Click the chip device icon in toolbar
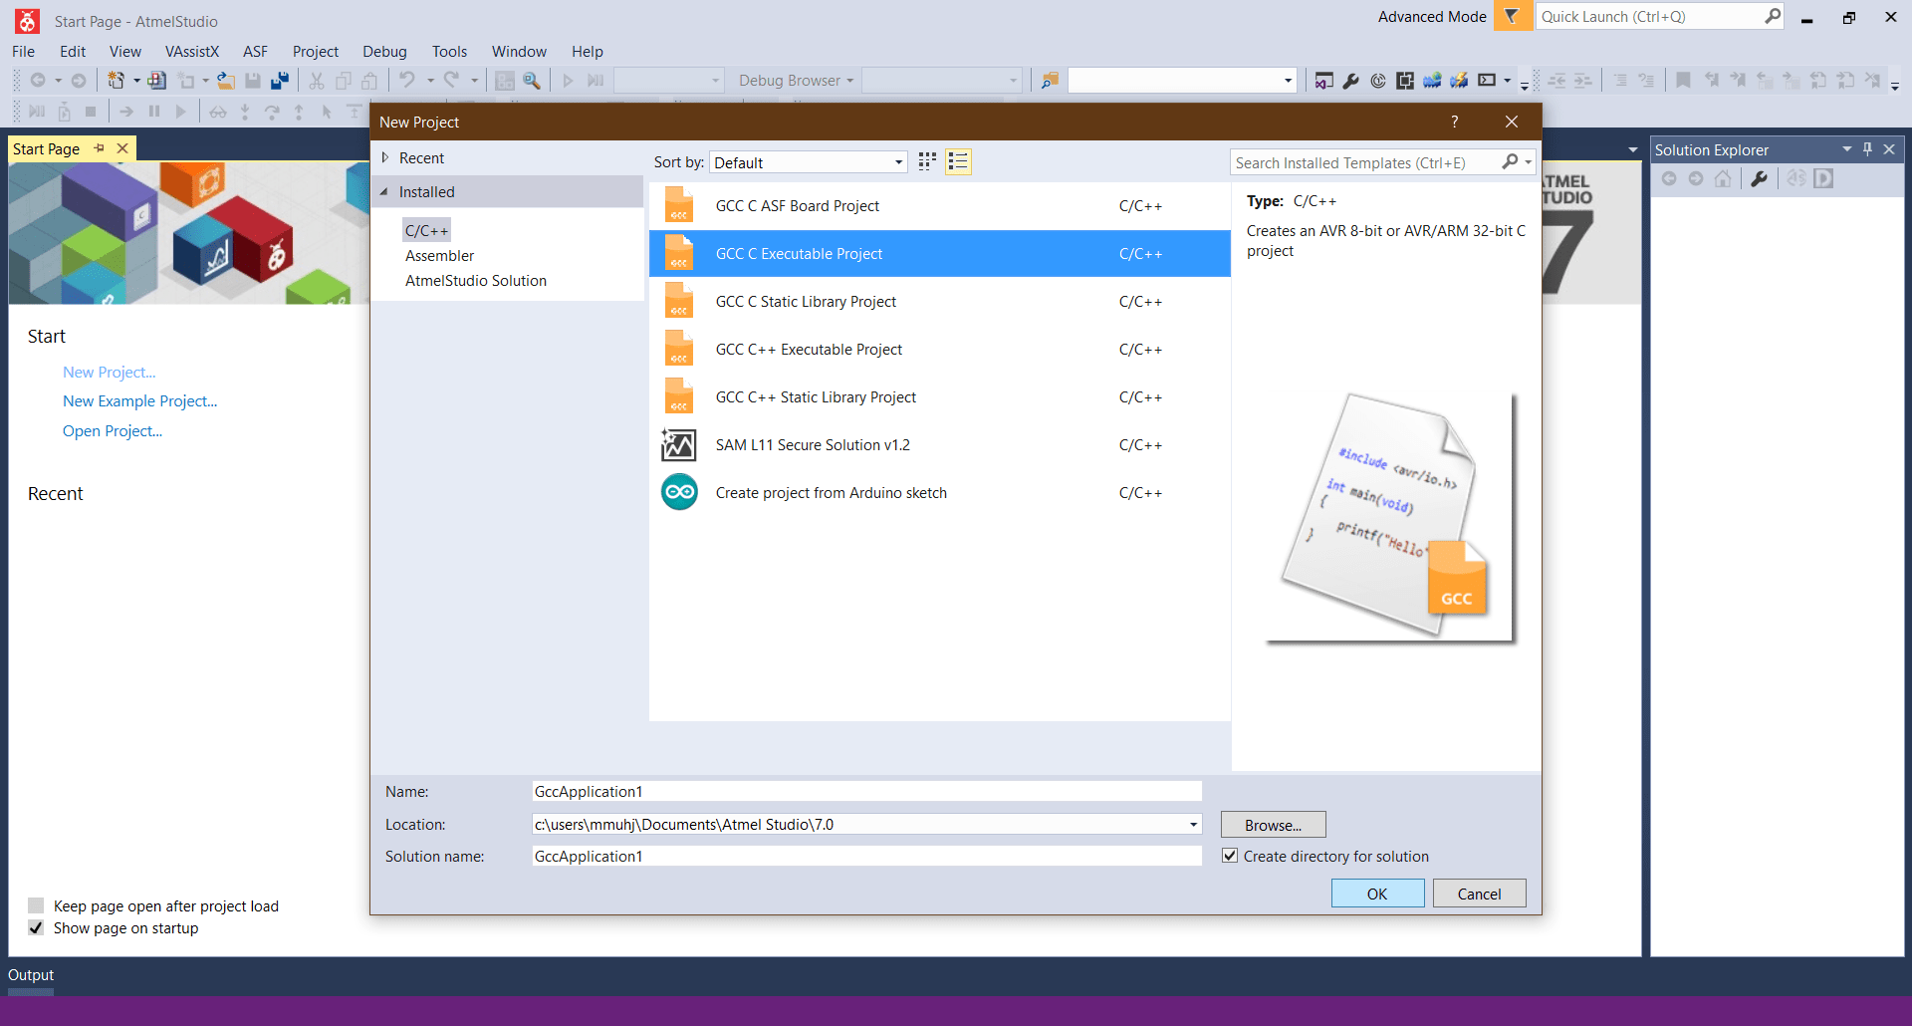Screen dimensions: 1912x1026 (1405, 81)
